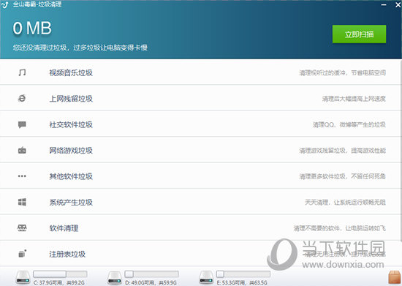Image resolution: width=402 pixels, height=286 pixels.
Task: Click description 天天清理，让系统运行顺畅无阻
Action: coord(345,203)
